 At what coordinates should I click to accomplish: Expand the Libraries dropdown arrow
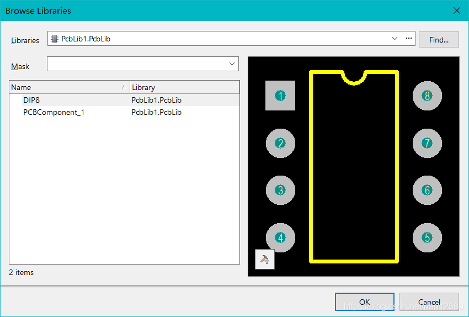395,38
